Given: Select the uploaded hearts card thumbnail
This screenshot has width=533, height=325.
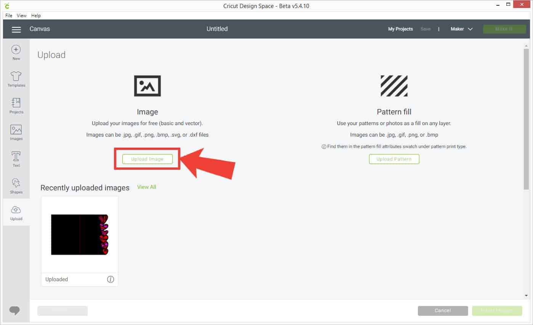Looking at the screenshot, I should click(x=80, y=235).
